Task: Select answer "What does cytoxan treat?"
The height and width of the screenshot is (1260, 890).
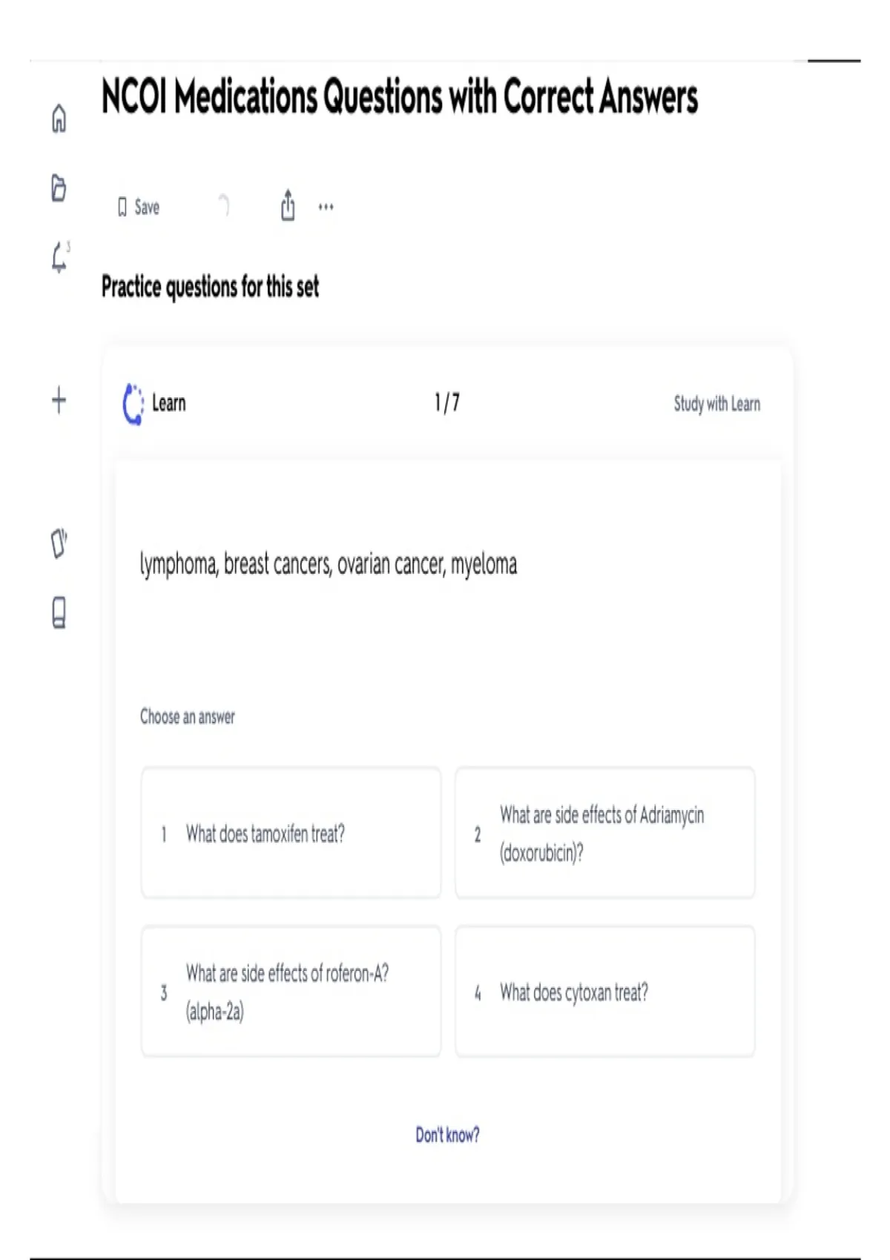Action: pyautogui.click(x=604, y=992)
